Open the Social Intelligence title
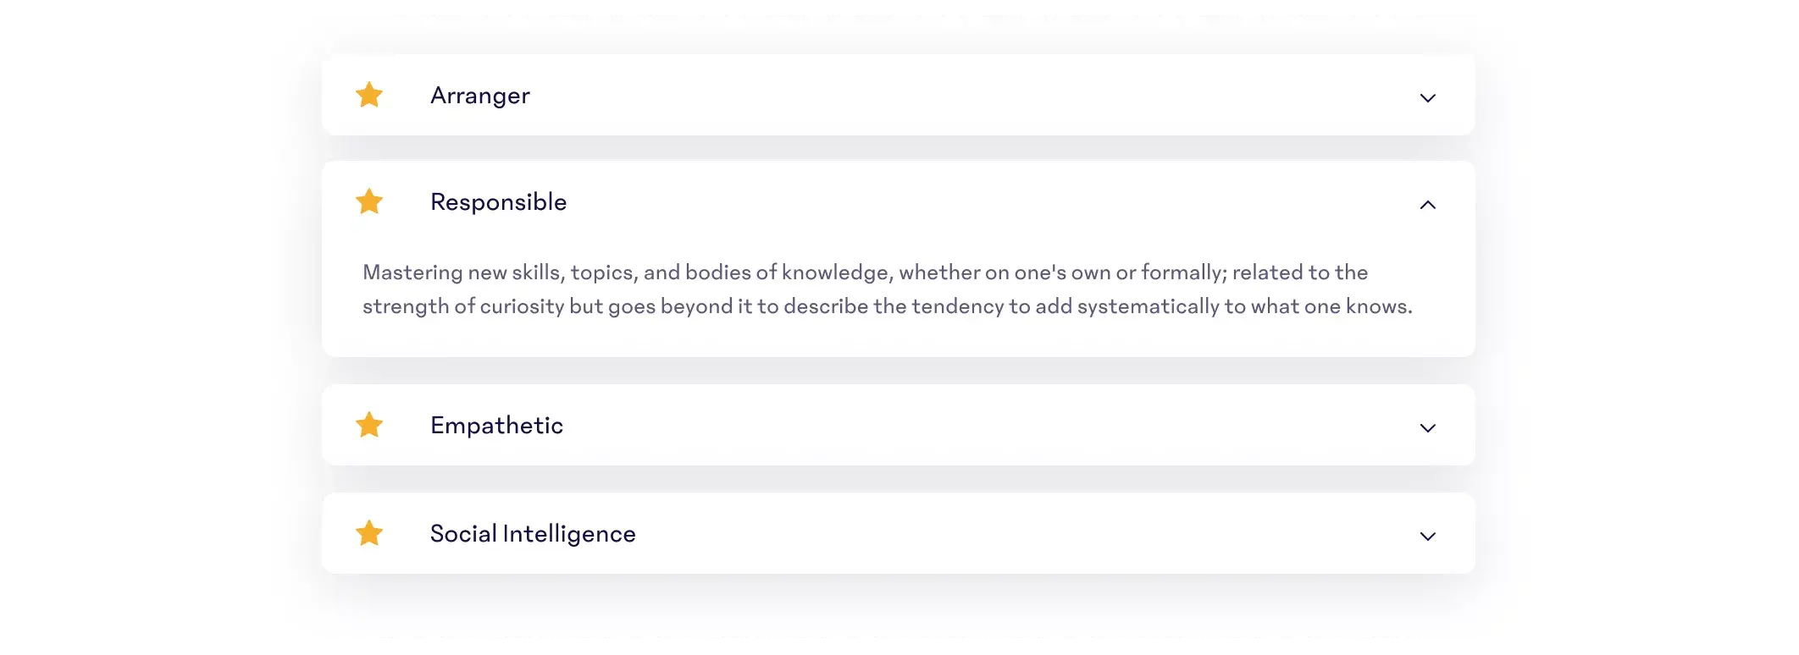 533,534
